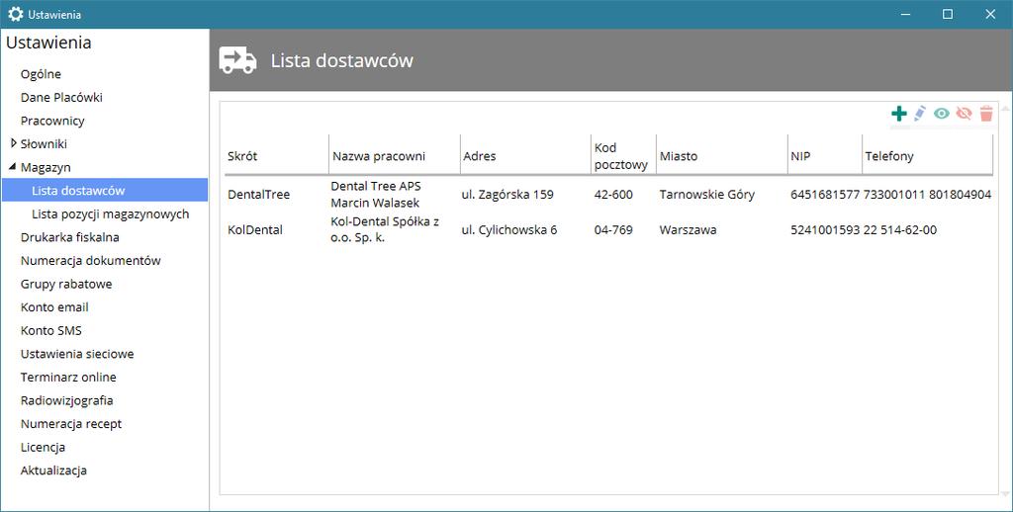
Task: Click NIP value 6451681577
Action: coord(825,194)
